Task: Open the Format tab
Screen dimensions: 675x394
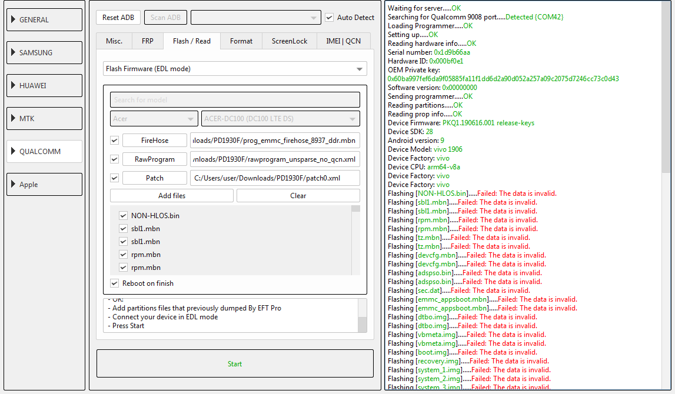Action: click(x=241, y=41)
